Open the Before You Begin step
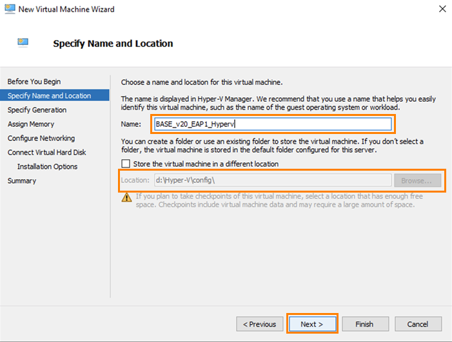 point(34,81)
